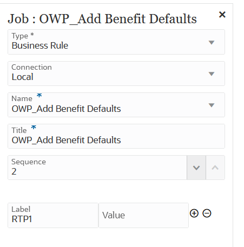The height and width of the screenshot is (247, 244).
Task: Click the Type field label
Action: point(20,36)
